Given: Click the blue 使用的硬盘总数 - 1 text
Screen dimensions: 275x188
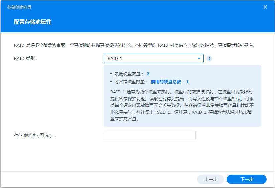Looking at the screenshot, I should tap(170, 82).
